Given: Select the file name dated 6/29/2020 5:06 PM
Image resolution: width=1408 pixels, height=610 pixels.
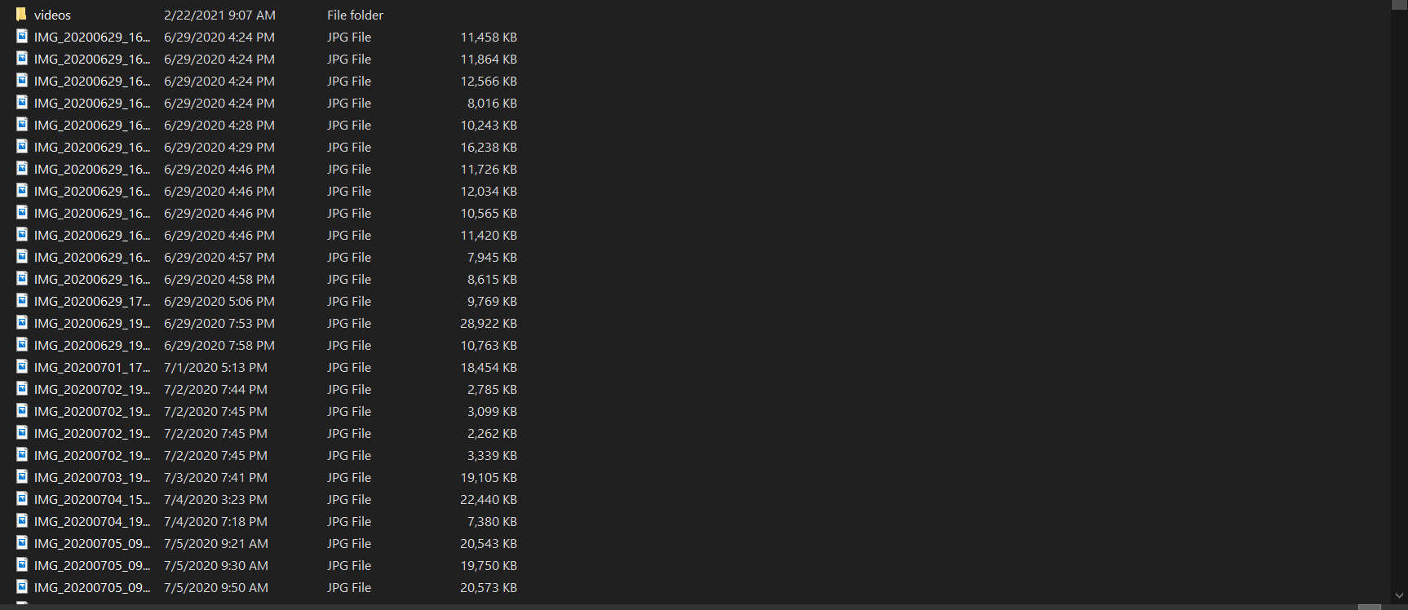Looking at the screenshot, I should pyautogui.click(x=92, y=302).
